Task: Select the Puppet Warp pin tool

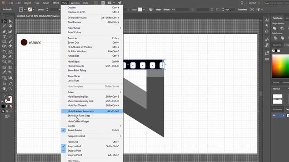Action: point(10,57)
